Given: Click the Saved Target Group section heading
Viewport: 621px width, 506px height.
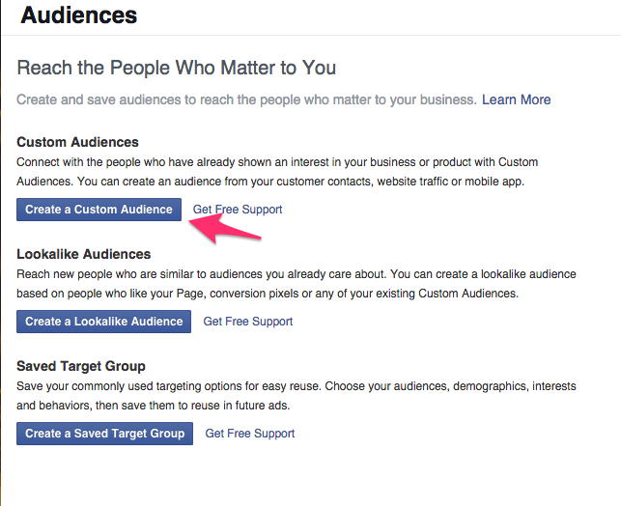Looking at the screenshot, I should coord(81,366).
